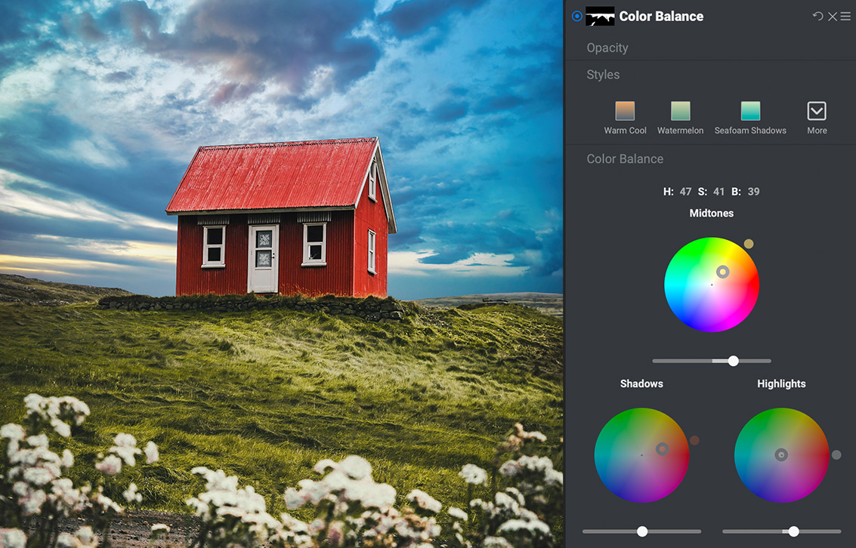Viewport: 856px width, 548px height.
Task: Select the Watermelon style preset
Action: point(679,109)
